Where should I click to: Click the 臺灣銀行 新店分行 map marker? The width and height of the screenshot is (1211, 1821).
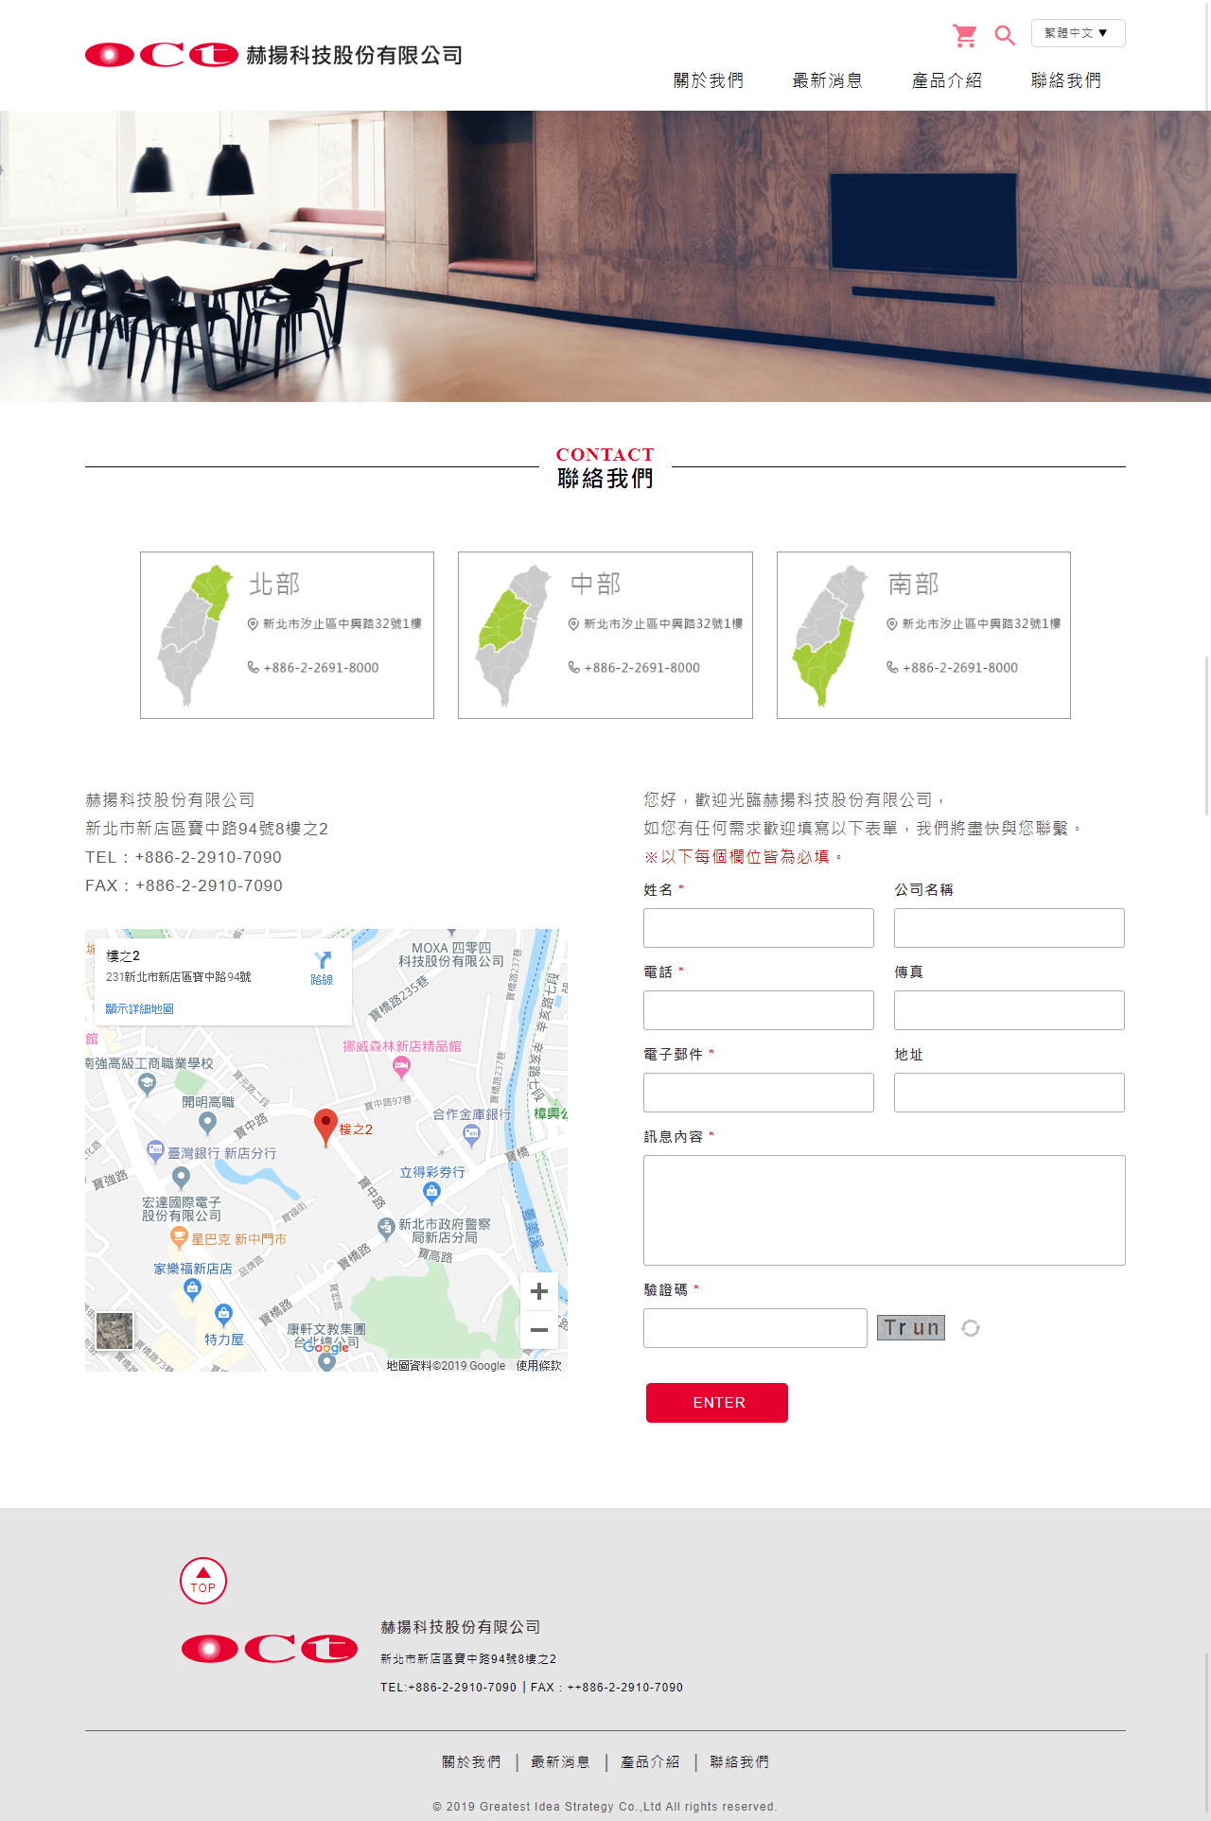click(156, 1151)
